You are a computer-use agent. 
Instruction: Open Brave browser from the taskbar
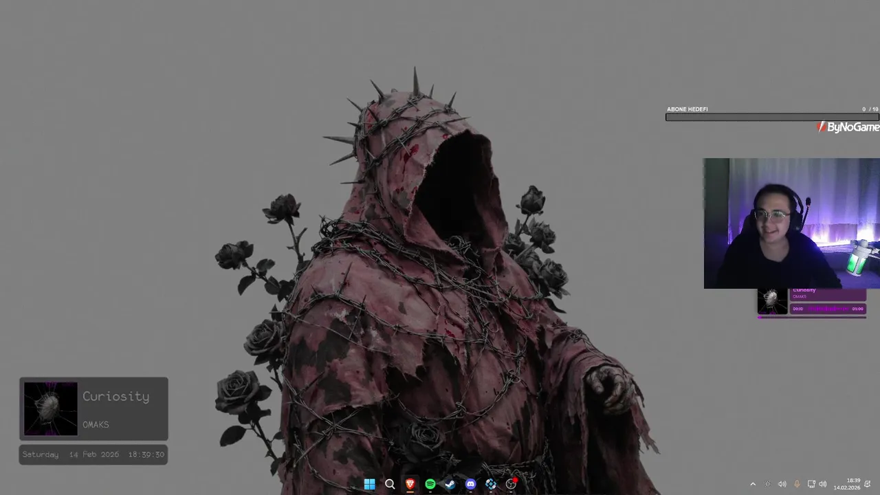[410, 484]
